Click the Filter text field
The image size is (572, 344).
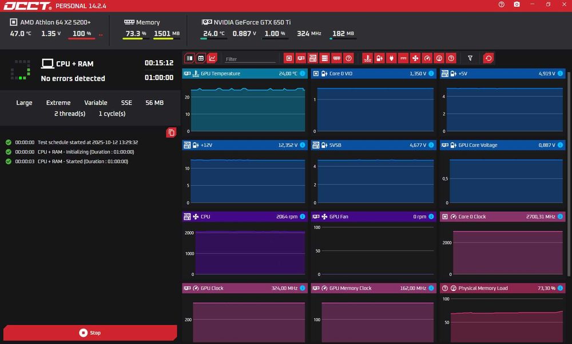[250, 59]
